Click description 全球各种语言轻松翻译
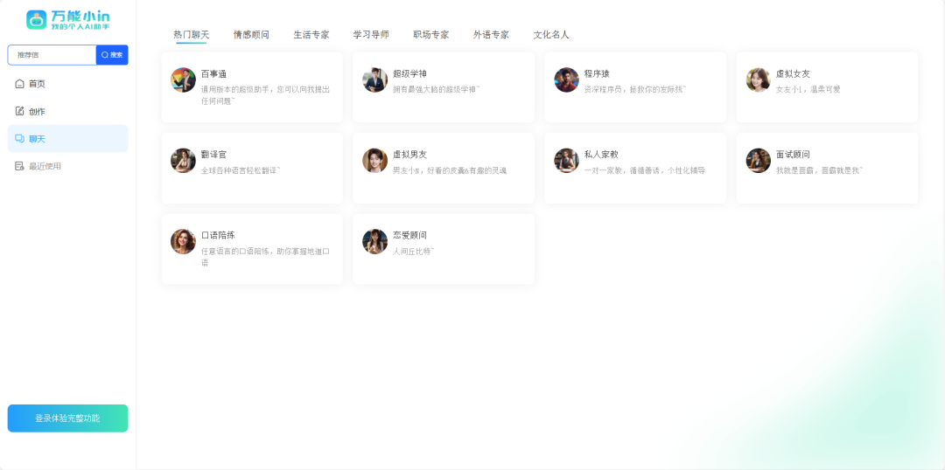This screenshot has width=945, height=470. [241, 170]
